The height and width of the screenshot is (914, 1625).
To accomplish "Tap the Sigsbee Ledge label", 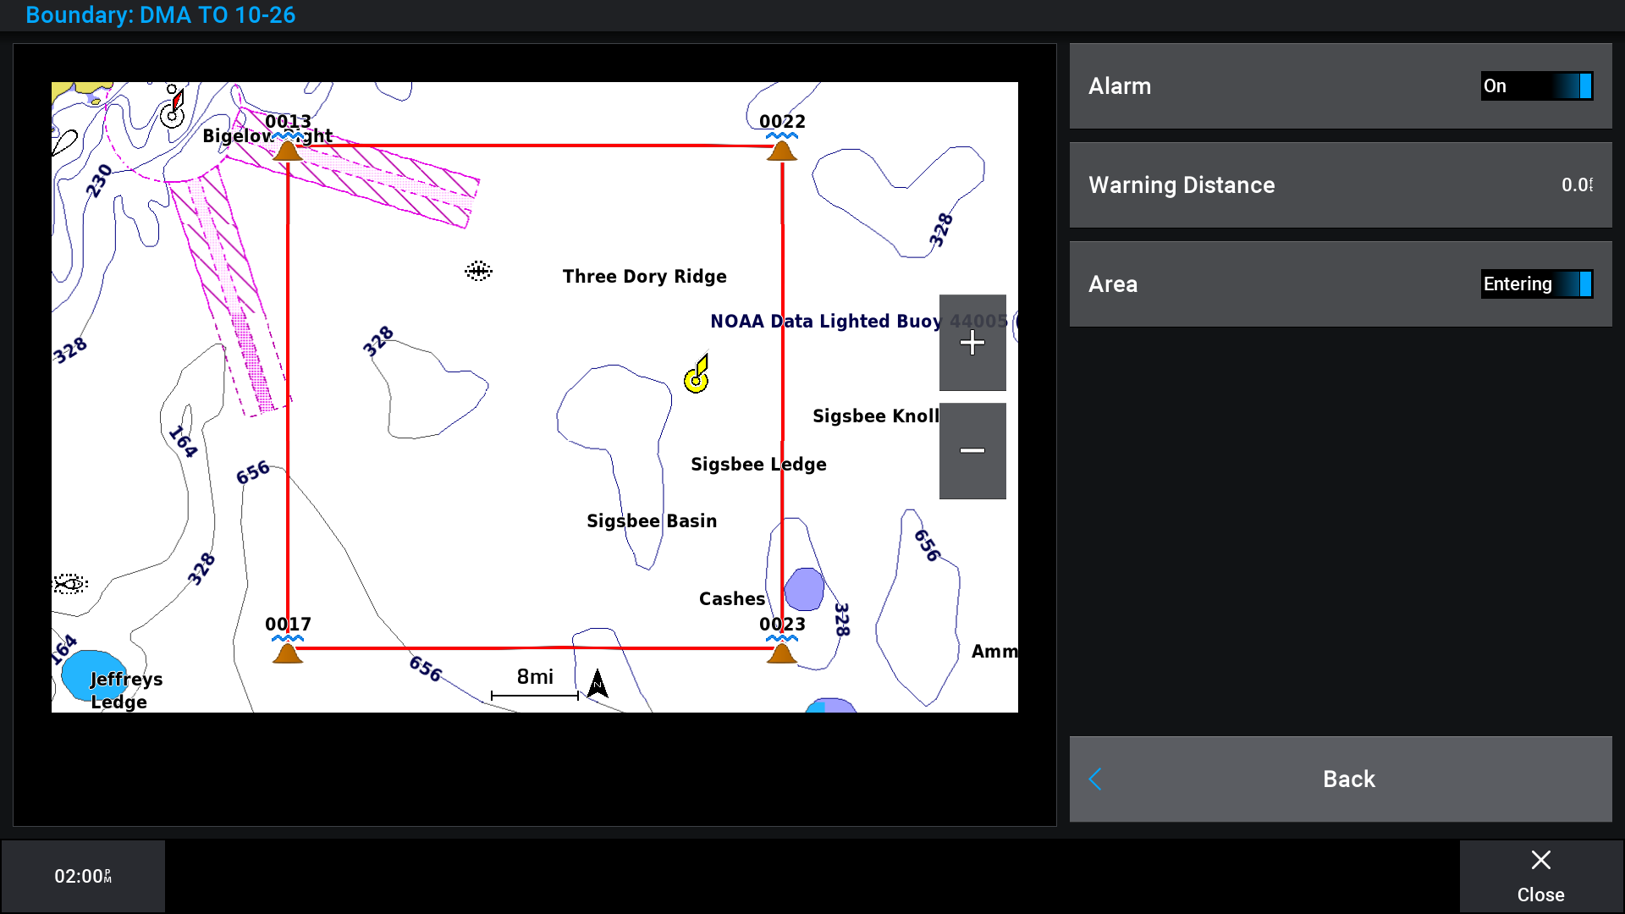I will coord(758,465).
